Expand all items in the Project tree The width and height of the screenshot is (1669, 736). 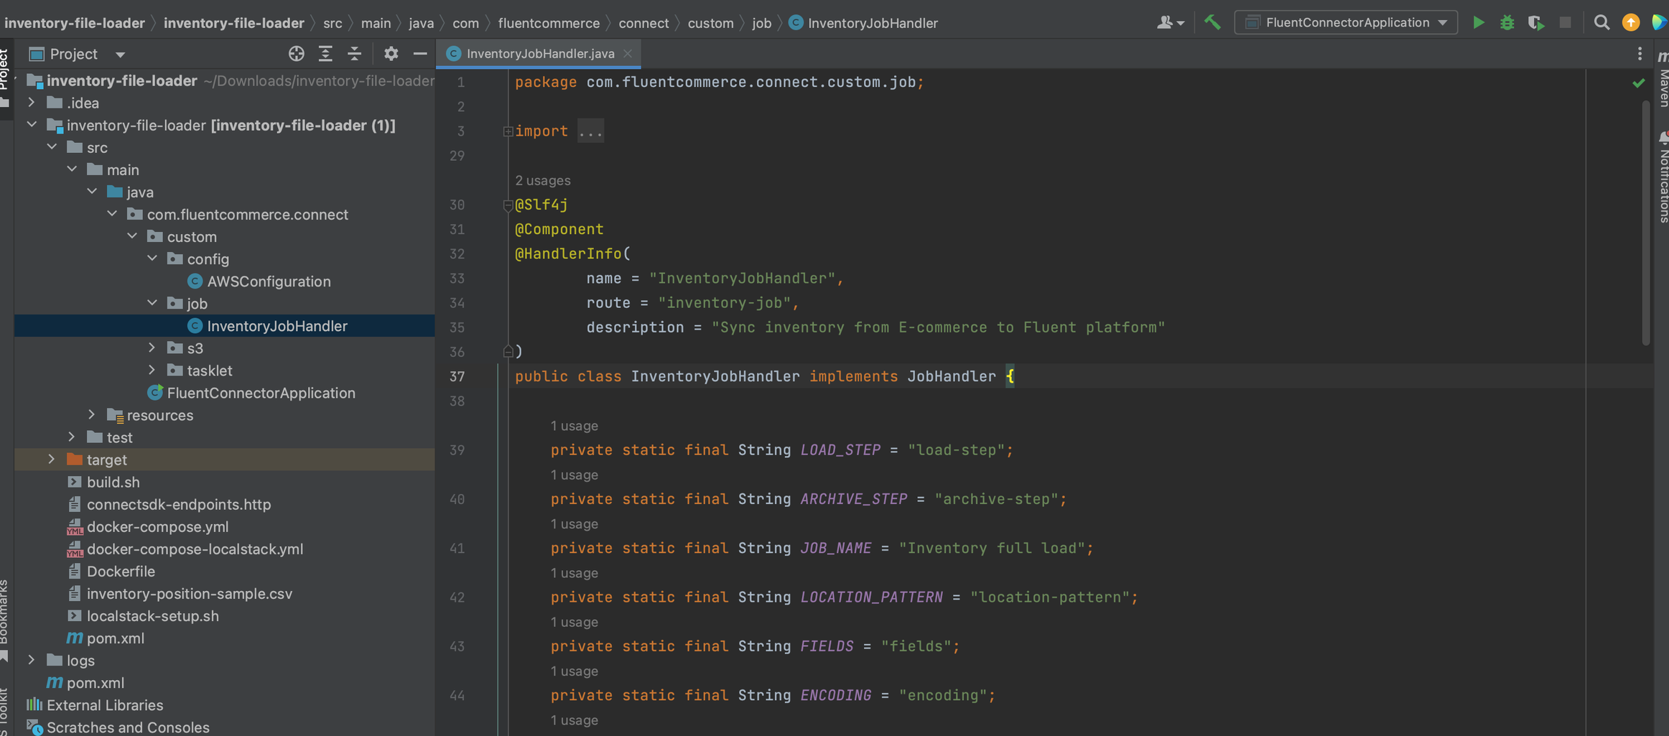click(x=325, y=54)
